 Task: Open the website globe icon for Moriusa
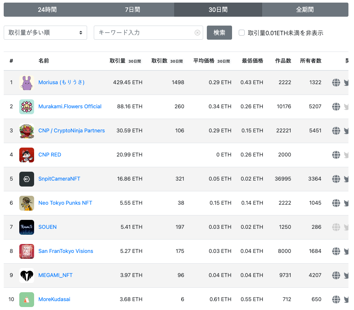(336, 82)
